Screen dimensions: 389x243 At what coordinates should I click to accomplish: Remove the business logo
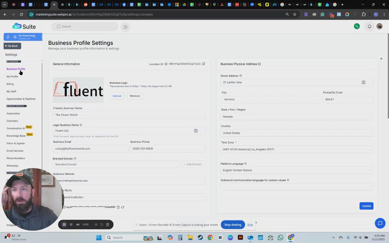(135, 96)
